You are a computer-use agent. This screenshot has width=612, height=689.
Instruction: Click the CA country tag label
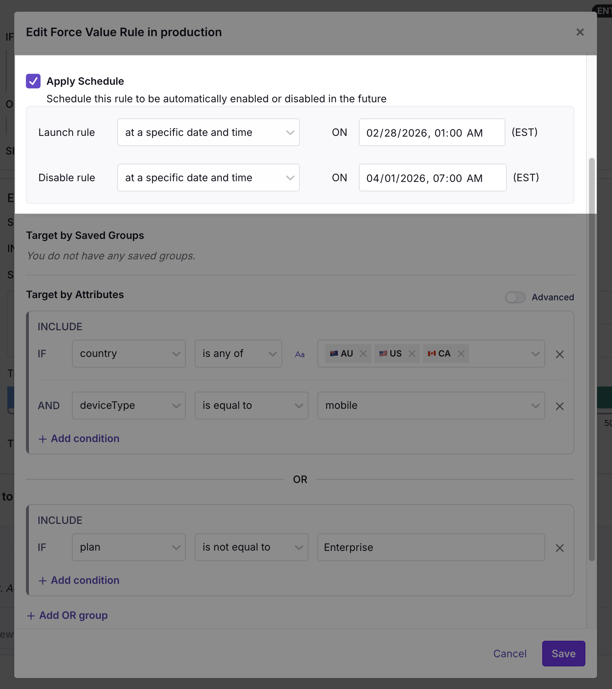point(444,354)
